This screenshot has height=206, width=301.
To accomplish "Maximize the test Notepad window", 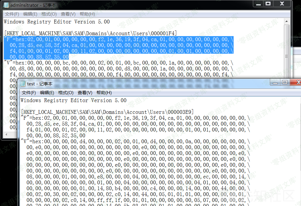I will pyautogui.click(x=285, y=82).
